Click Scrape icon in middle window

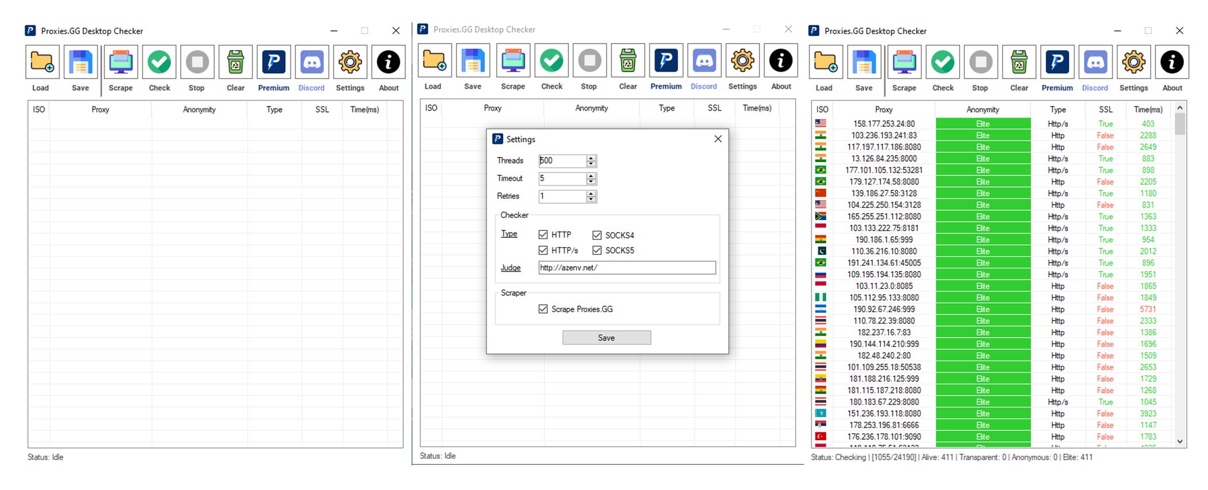(x=513, y=60)
